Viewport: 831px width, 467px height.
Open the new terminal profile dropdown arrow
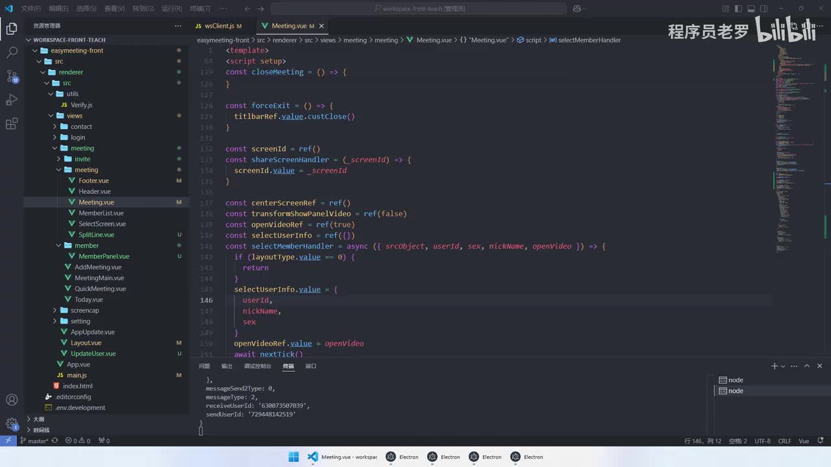[783, 366]
